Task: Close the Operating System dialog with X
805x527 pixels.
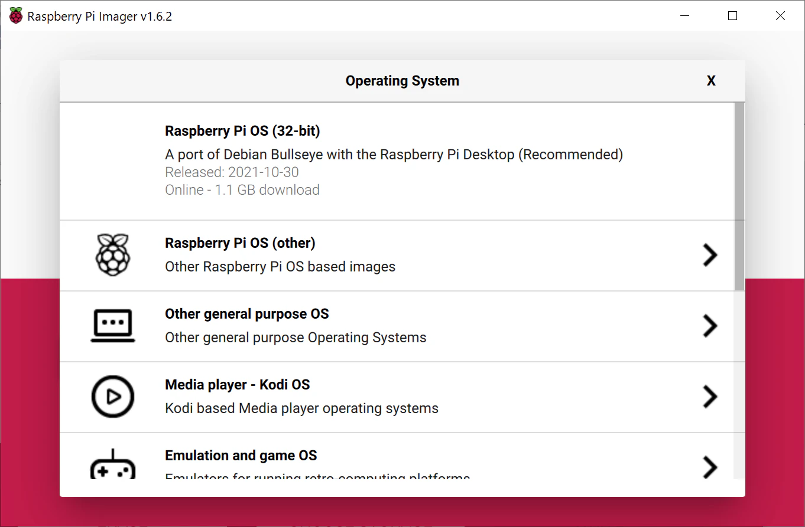Action: tap(711, 81)
